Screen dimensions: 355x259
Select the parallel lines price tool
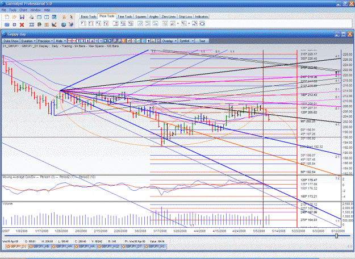(x=140, y=23)
